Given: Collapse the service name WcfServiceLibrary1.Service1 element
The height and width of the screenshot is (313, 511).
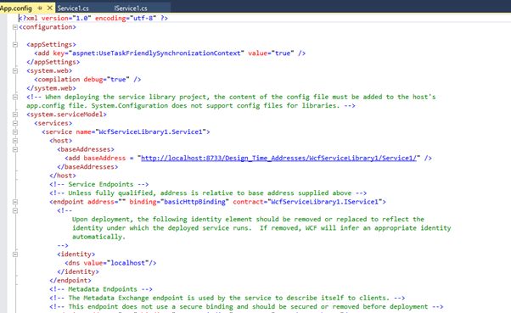Looking at the screenshot, I should click(x=15, y=132).
